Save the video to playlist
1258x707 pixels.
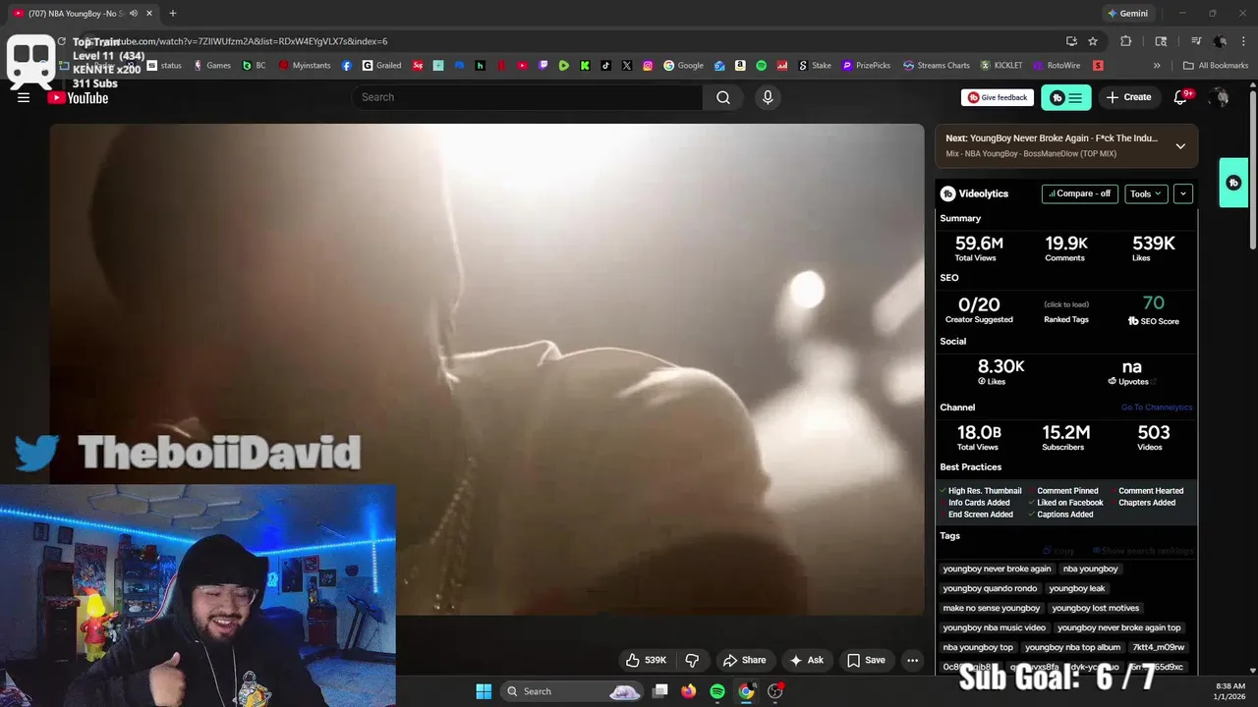coord(866,660)
